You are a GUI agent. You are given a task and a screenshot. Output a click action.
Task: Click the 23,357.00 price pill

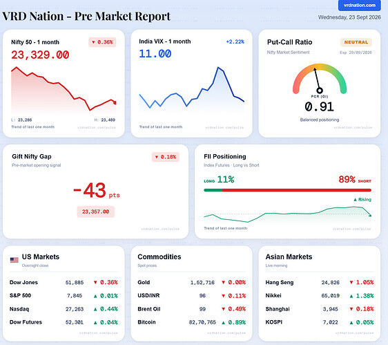[x=96, y=212]
